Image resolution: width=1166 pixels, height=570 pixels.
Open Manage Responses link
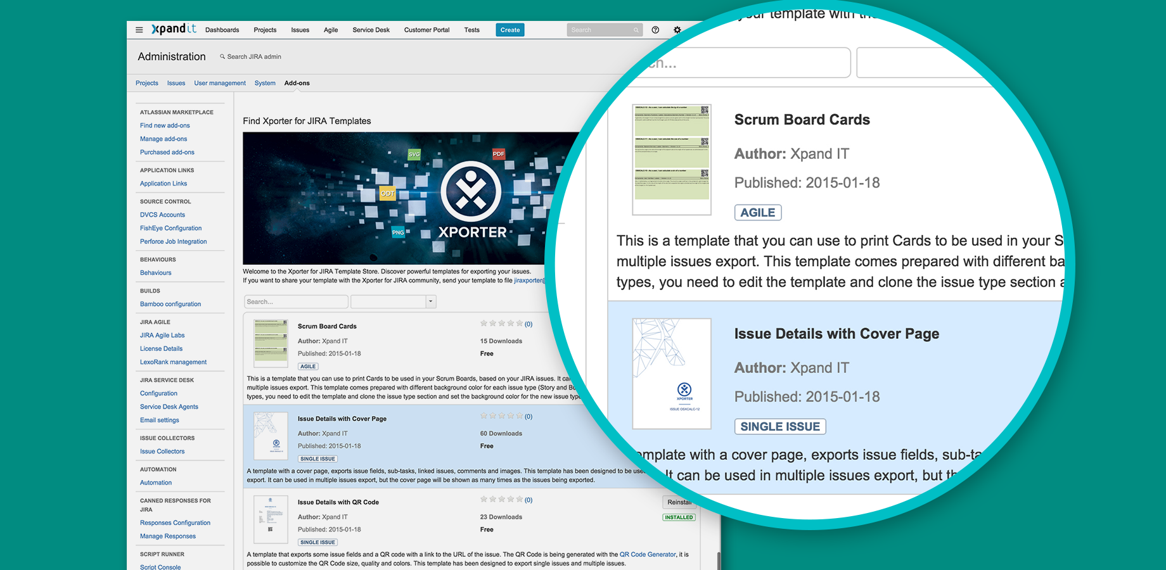coord(168,536)
